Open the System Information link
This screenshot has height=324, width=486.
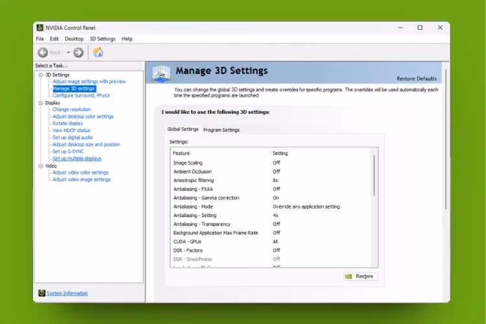(x=67, y=294)
